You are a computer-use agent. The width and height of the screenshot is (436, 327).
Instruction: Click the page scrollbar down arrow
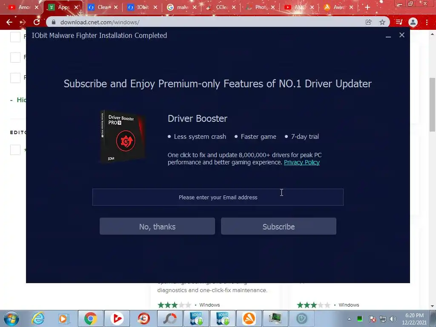coord(432,306)
